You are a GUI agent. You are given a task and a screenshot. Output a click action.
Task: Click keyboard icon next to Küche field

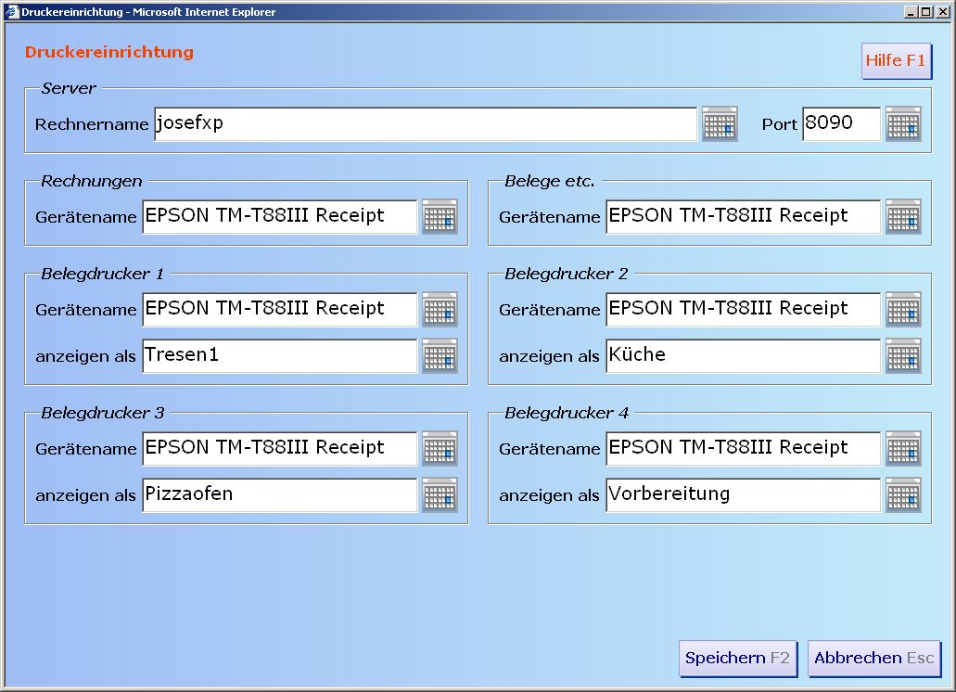[x=903, y=356]
